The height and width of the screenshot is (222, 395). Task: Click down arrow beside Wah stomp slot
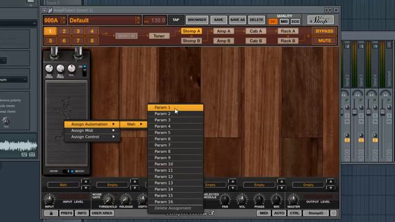click(x=86, y=187)
